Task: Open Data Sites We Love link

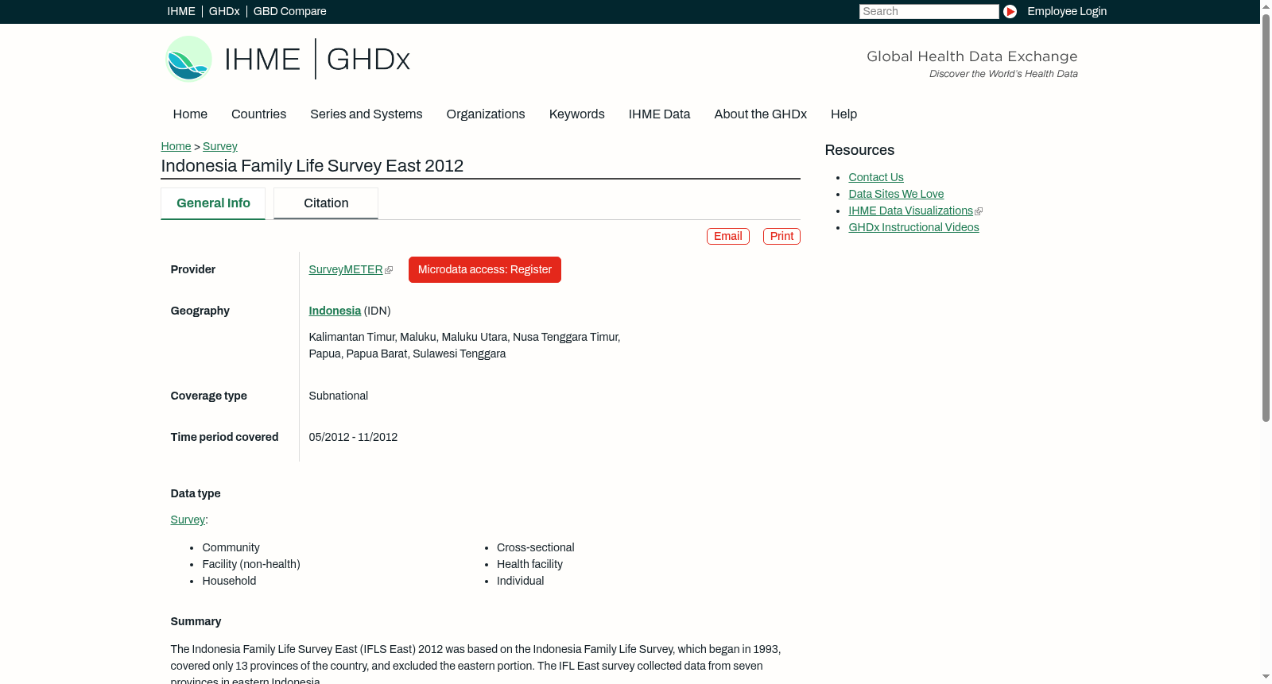Action: pyautogui.click(x=896, y=194)
